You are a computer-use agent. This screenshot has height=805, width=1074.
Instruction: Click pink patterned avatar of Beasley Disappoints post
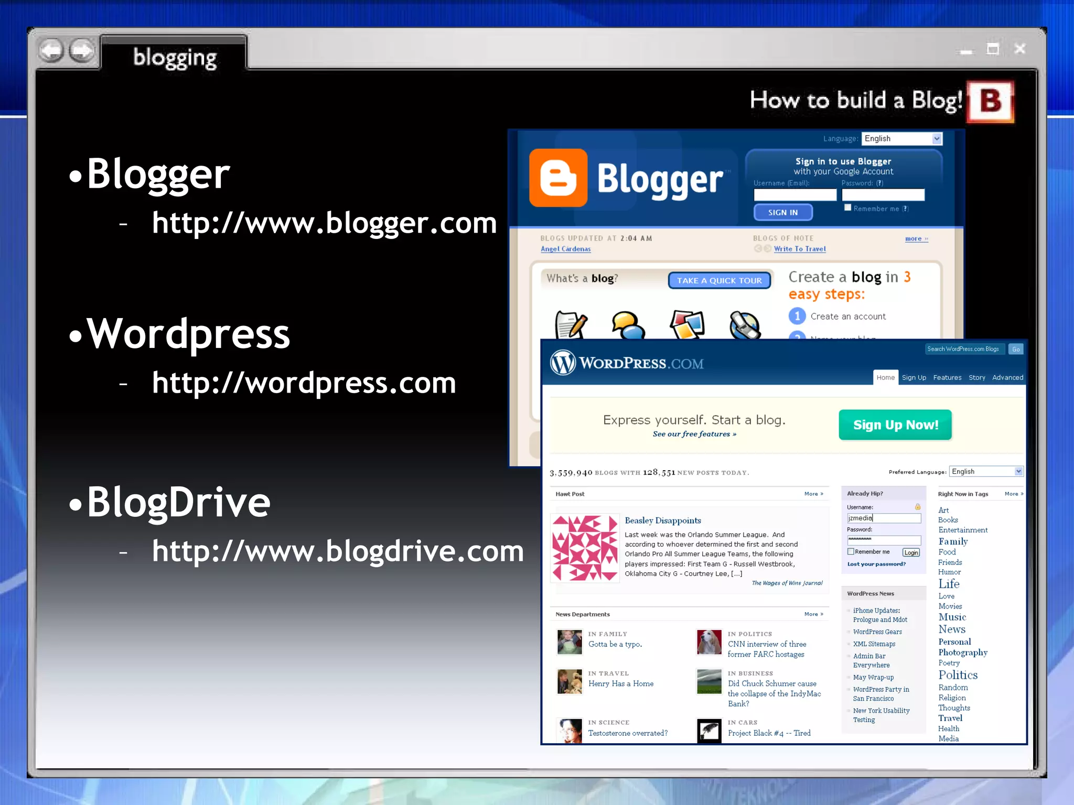pos(585,548)
